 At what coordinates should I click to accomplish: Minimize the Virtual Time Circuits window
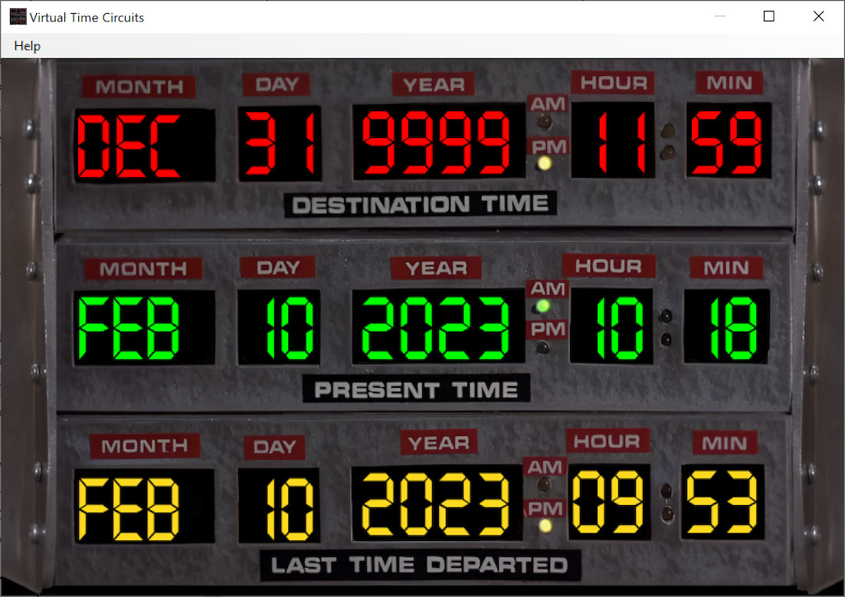point(720,17)
